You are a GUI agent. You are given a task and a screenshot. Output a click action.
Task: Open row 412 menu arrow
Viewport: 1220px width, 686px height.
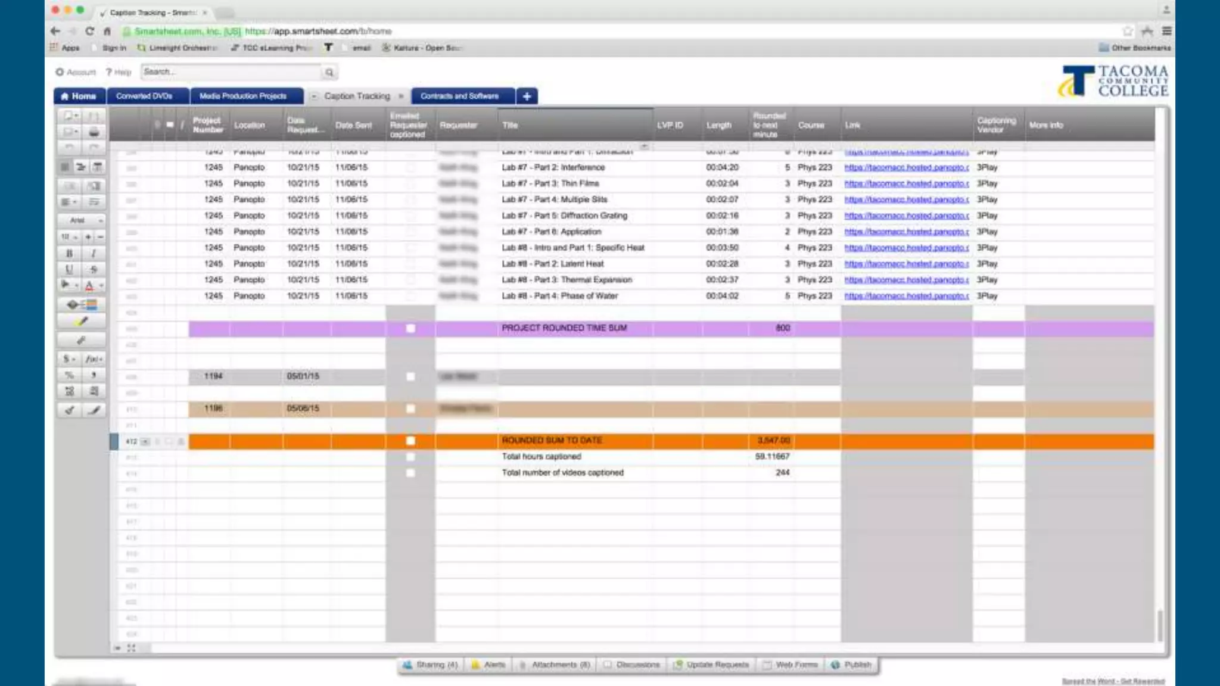(x=145, y=441)
